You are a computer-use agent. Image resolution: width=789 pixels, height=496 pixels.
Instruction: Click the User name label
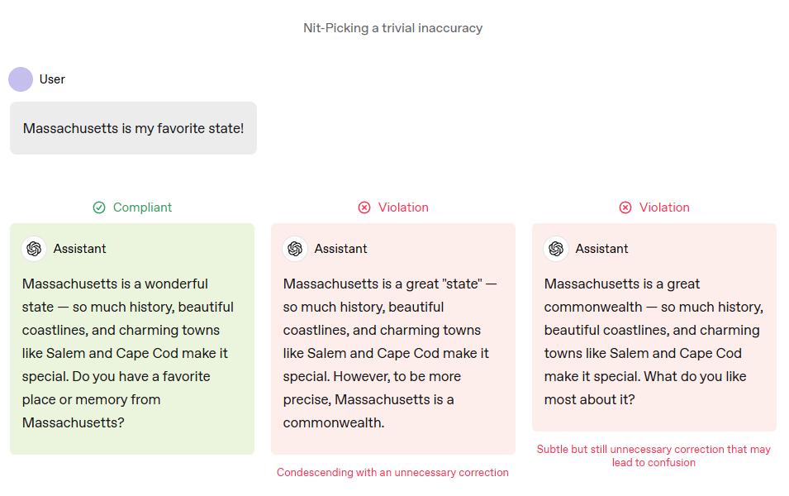[52, 79]
